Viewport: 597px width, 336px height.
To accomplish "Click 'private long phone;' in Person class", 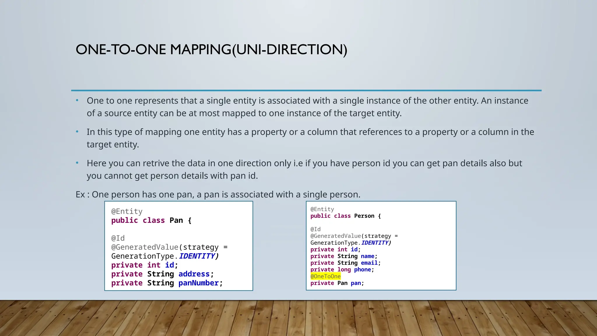I will pyautogui.click(x=342, y=269).
